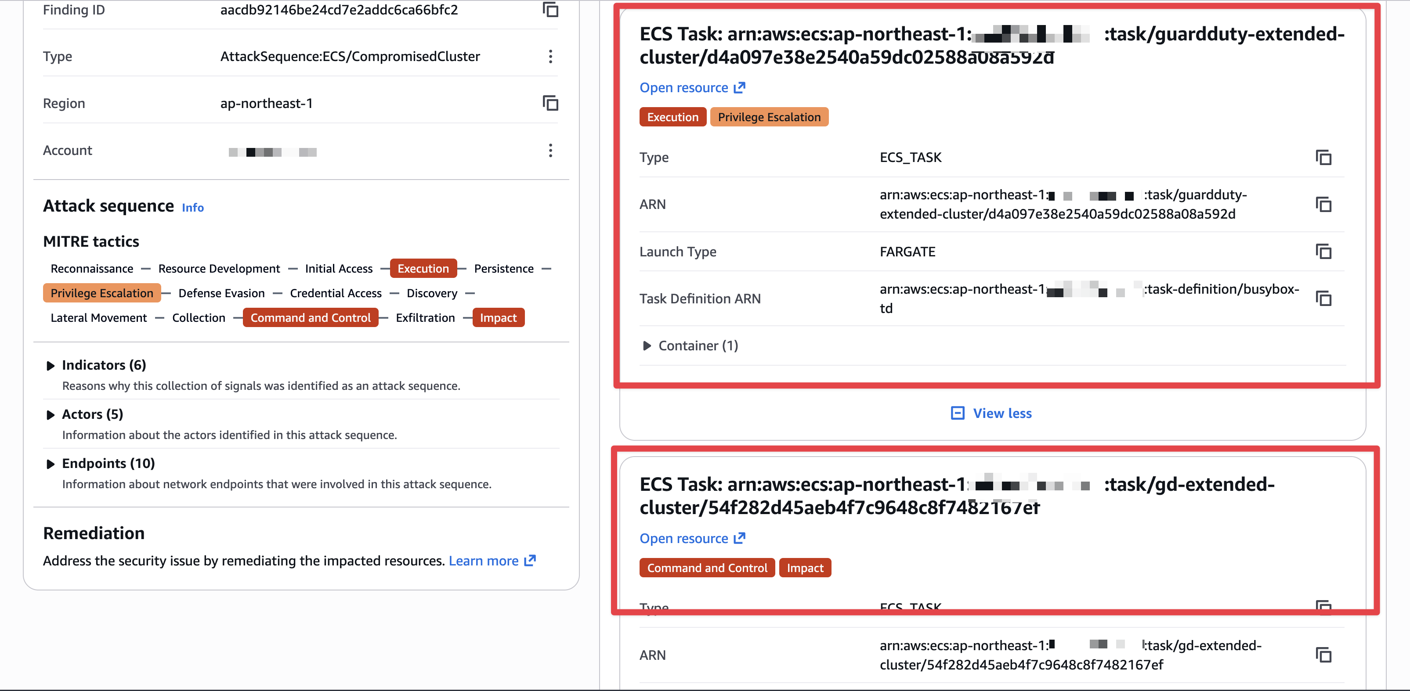Image resolution: width=1410 pixels, height=691 pixels.
Task: Copy the gd-extended-cluster task ARN
Action: [x=1323, y=655]
